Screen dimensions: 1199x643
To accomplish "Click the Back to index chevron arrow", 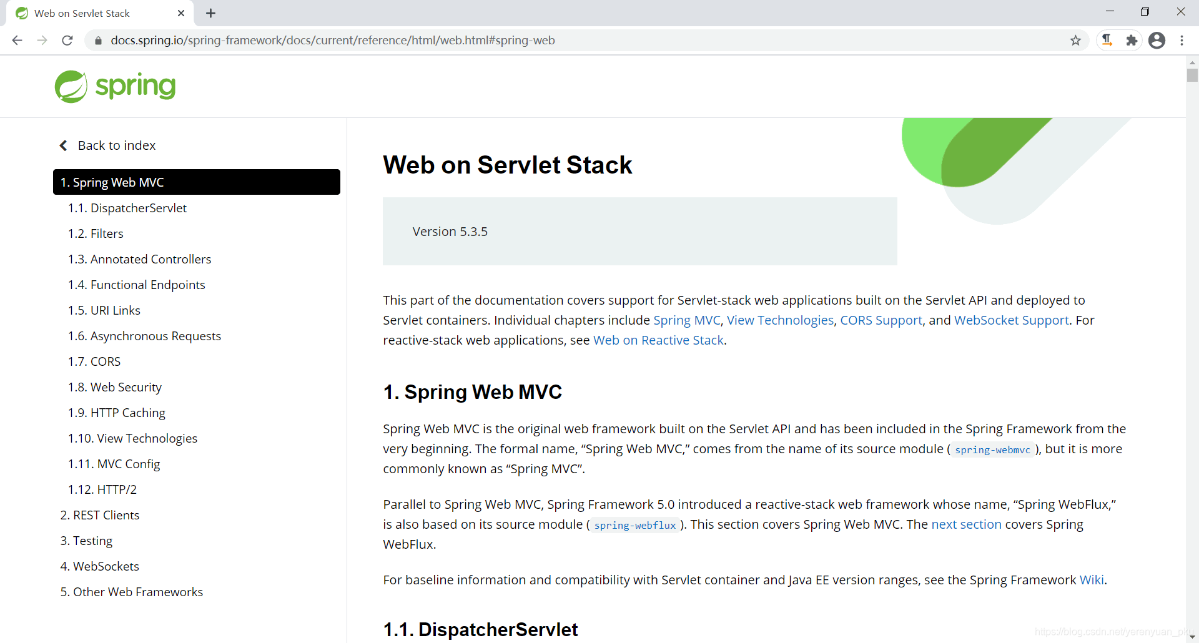I will coord(63,145).
